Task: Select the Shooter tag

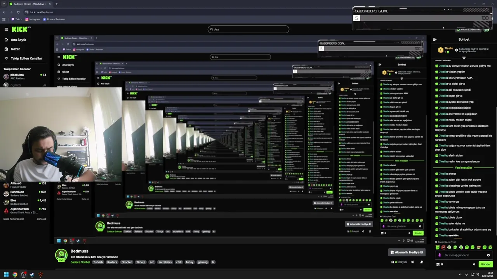Action: 127,262
